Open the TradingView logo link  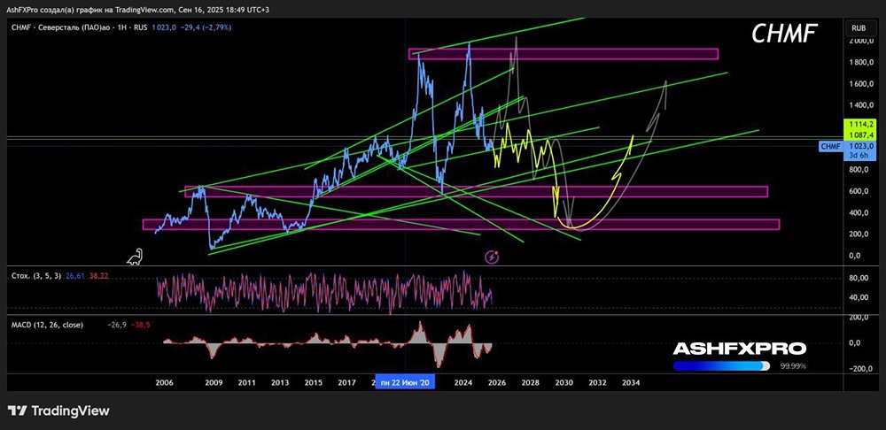click(58, 411)
